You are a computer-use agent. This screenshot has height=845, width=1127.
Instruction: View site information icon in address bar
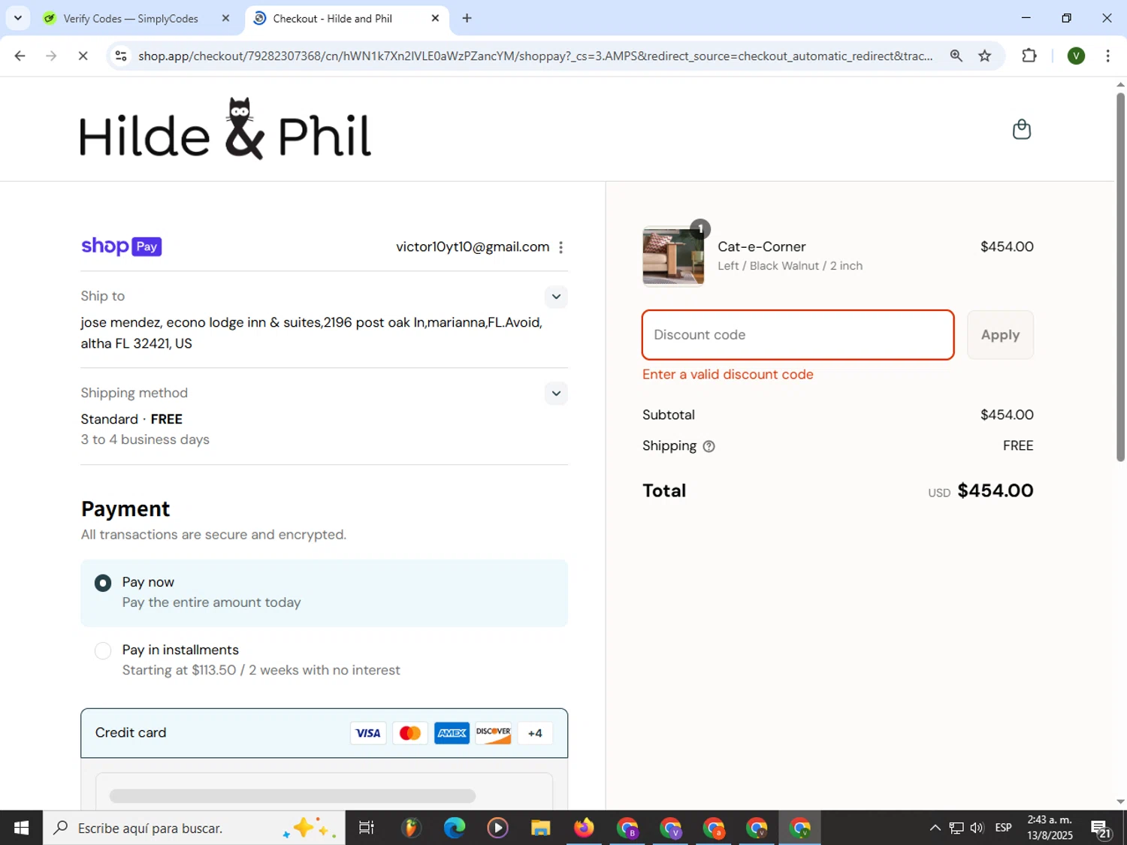click(x=121, y=56)
